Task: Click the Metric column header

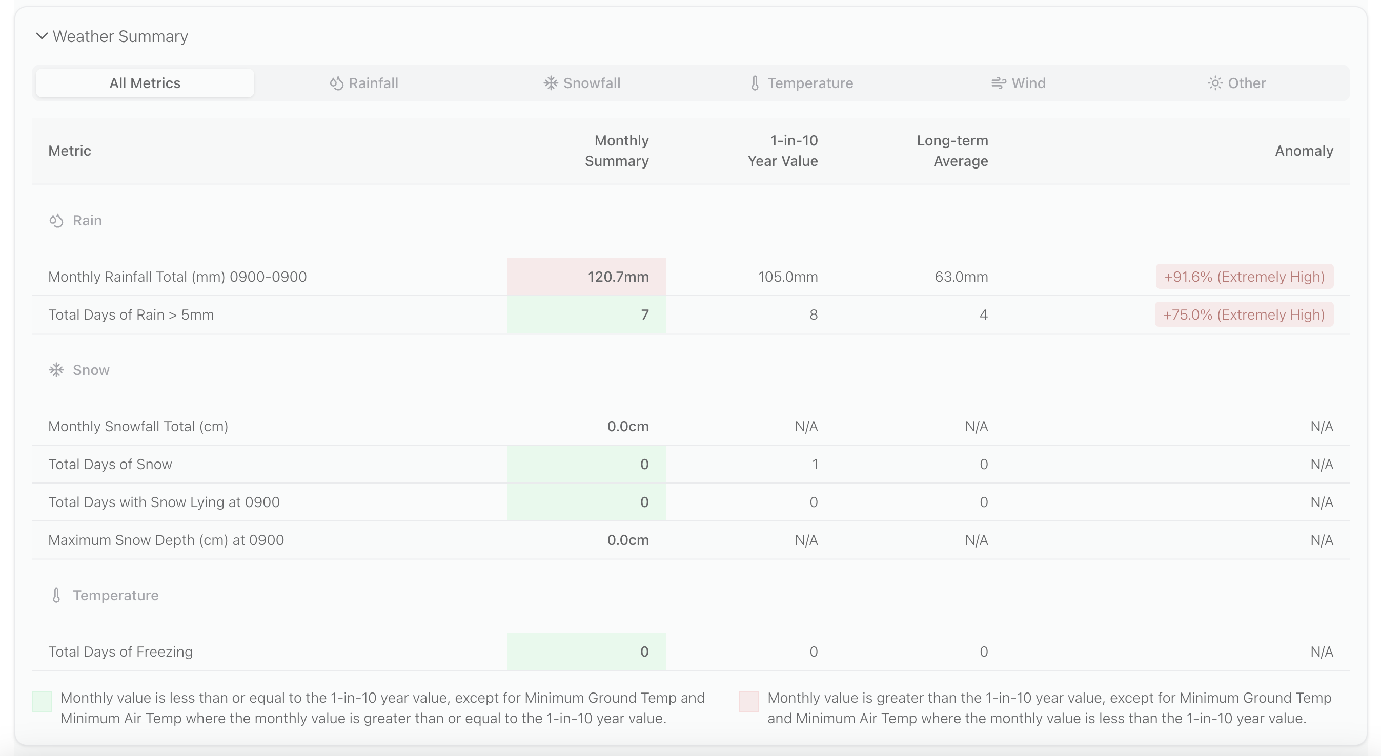Action: 70,151
